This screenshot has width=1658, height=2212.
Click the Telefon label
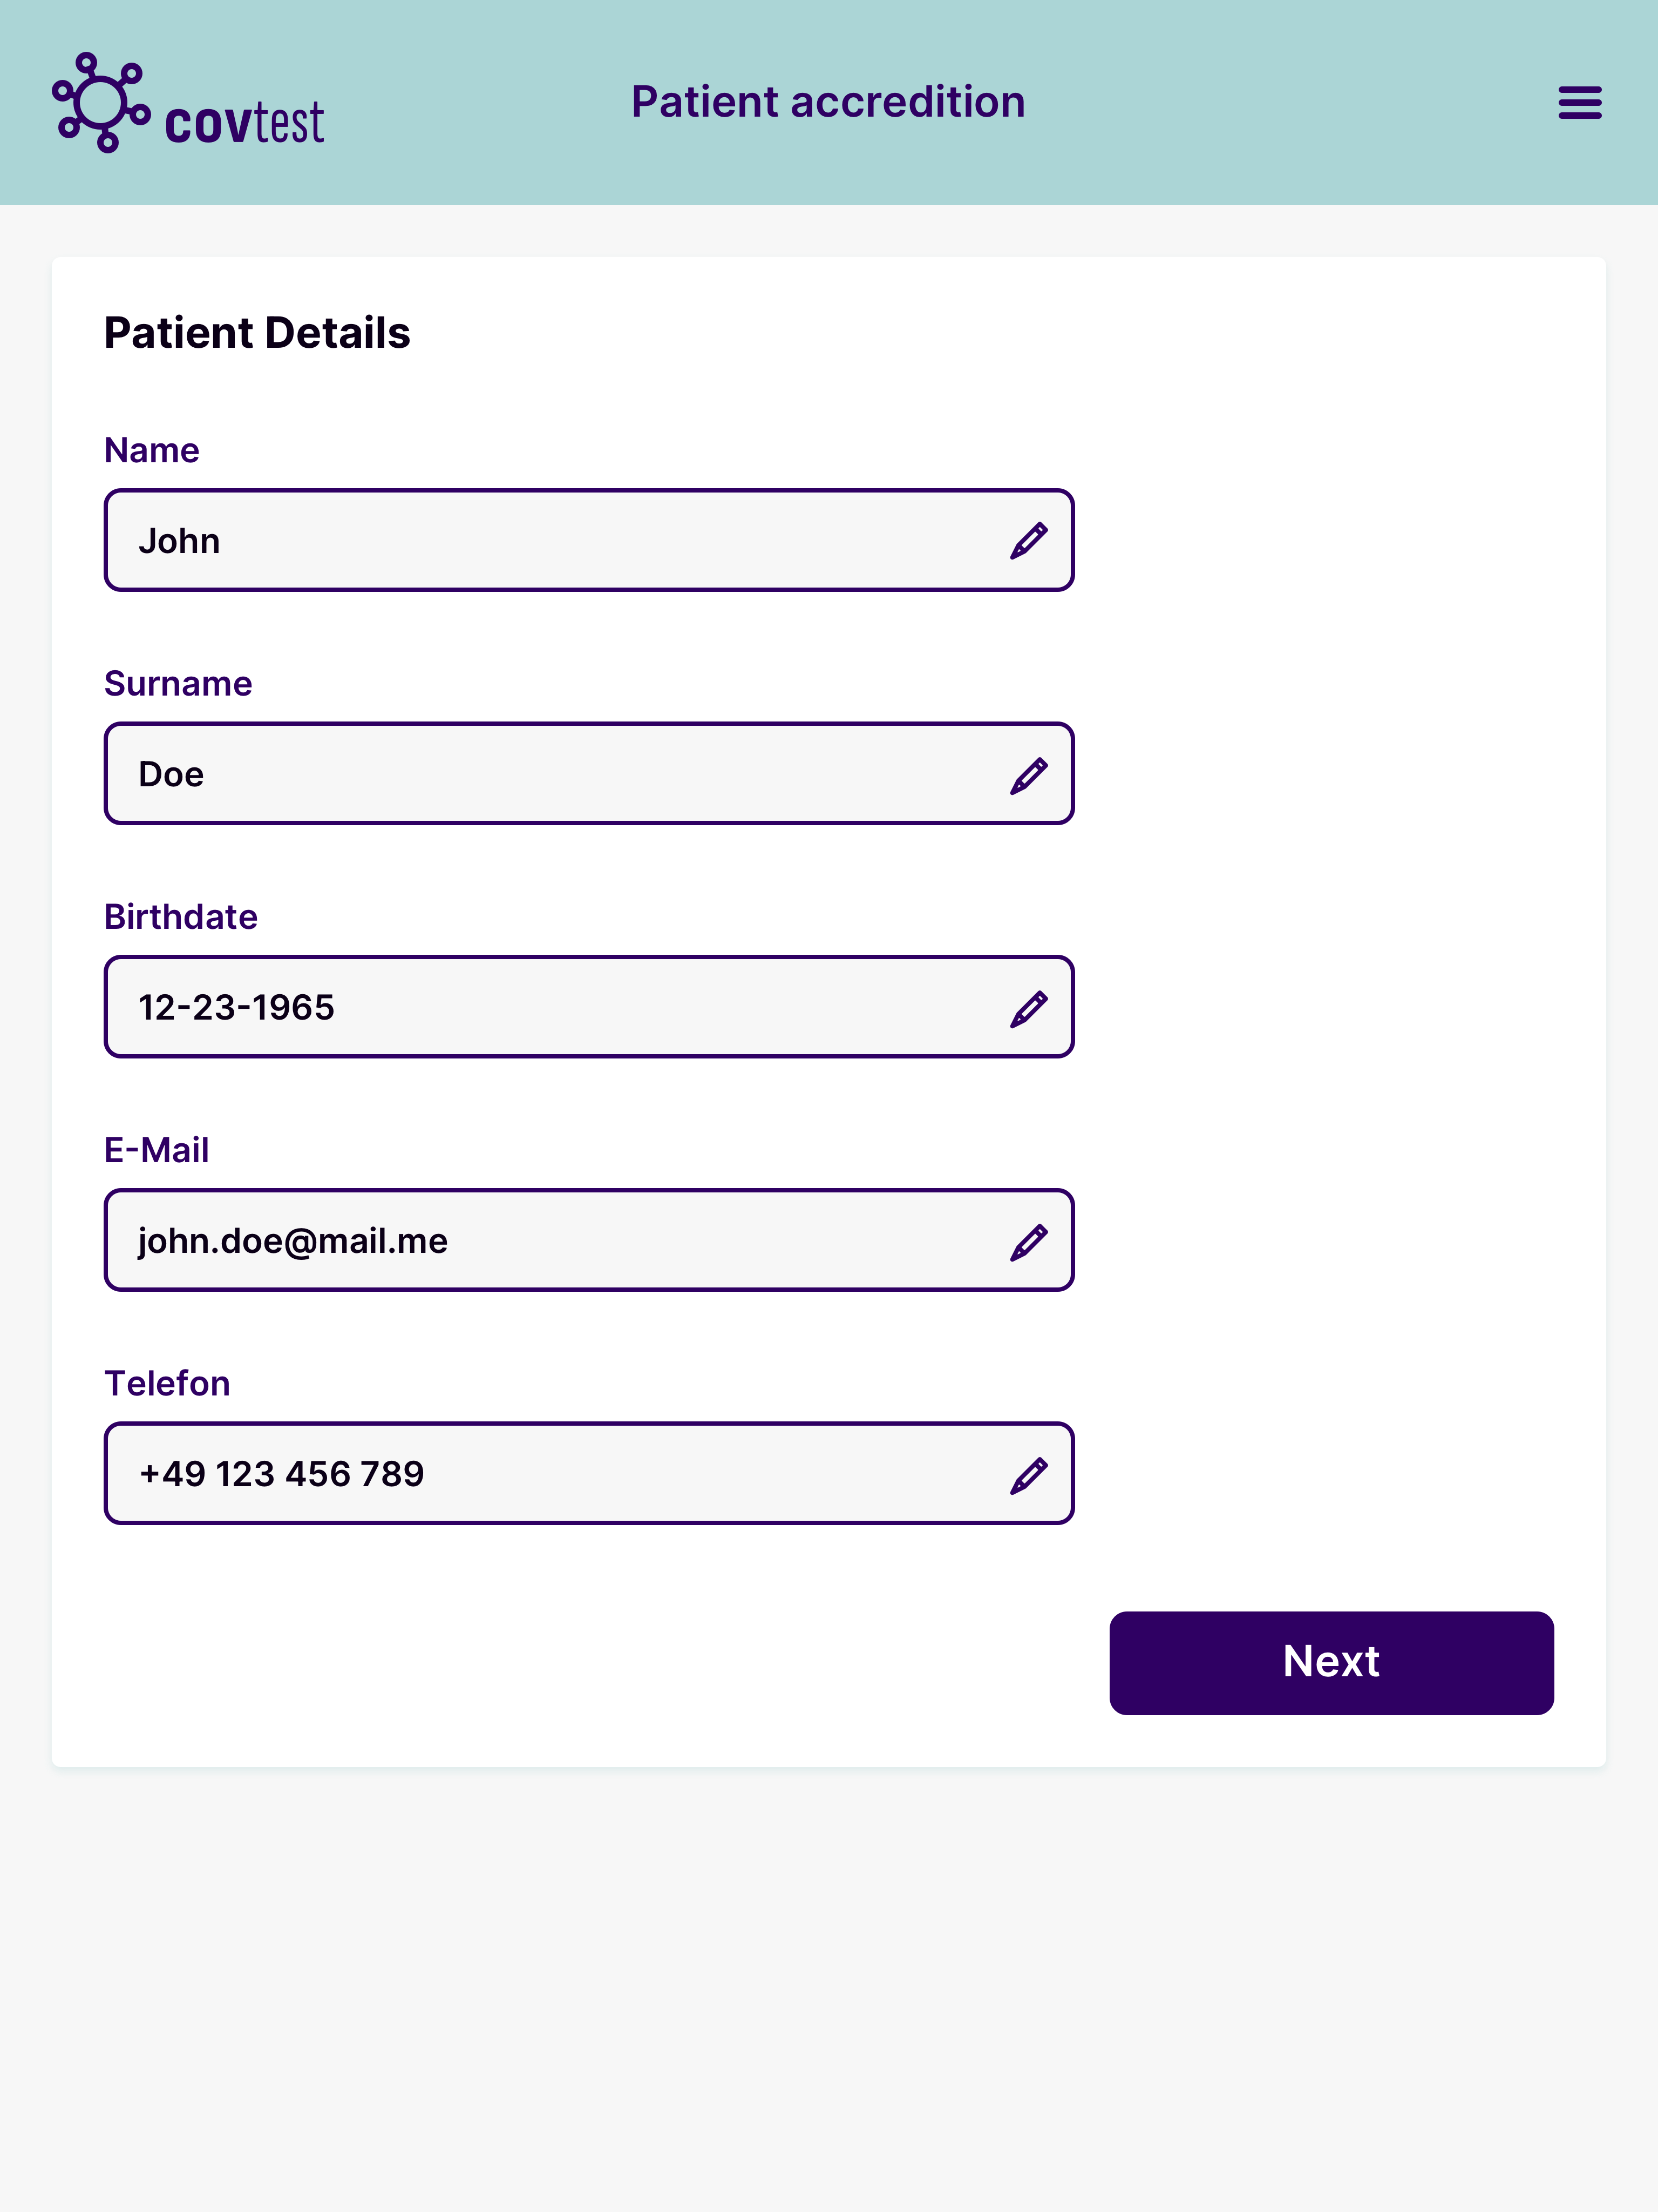coord(167,1384)
